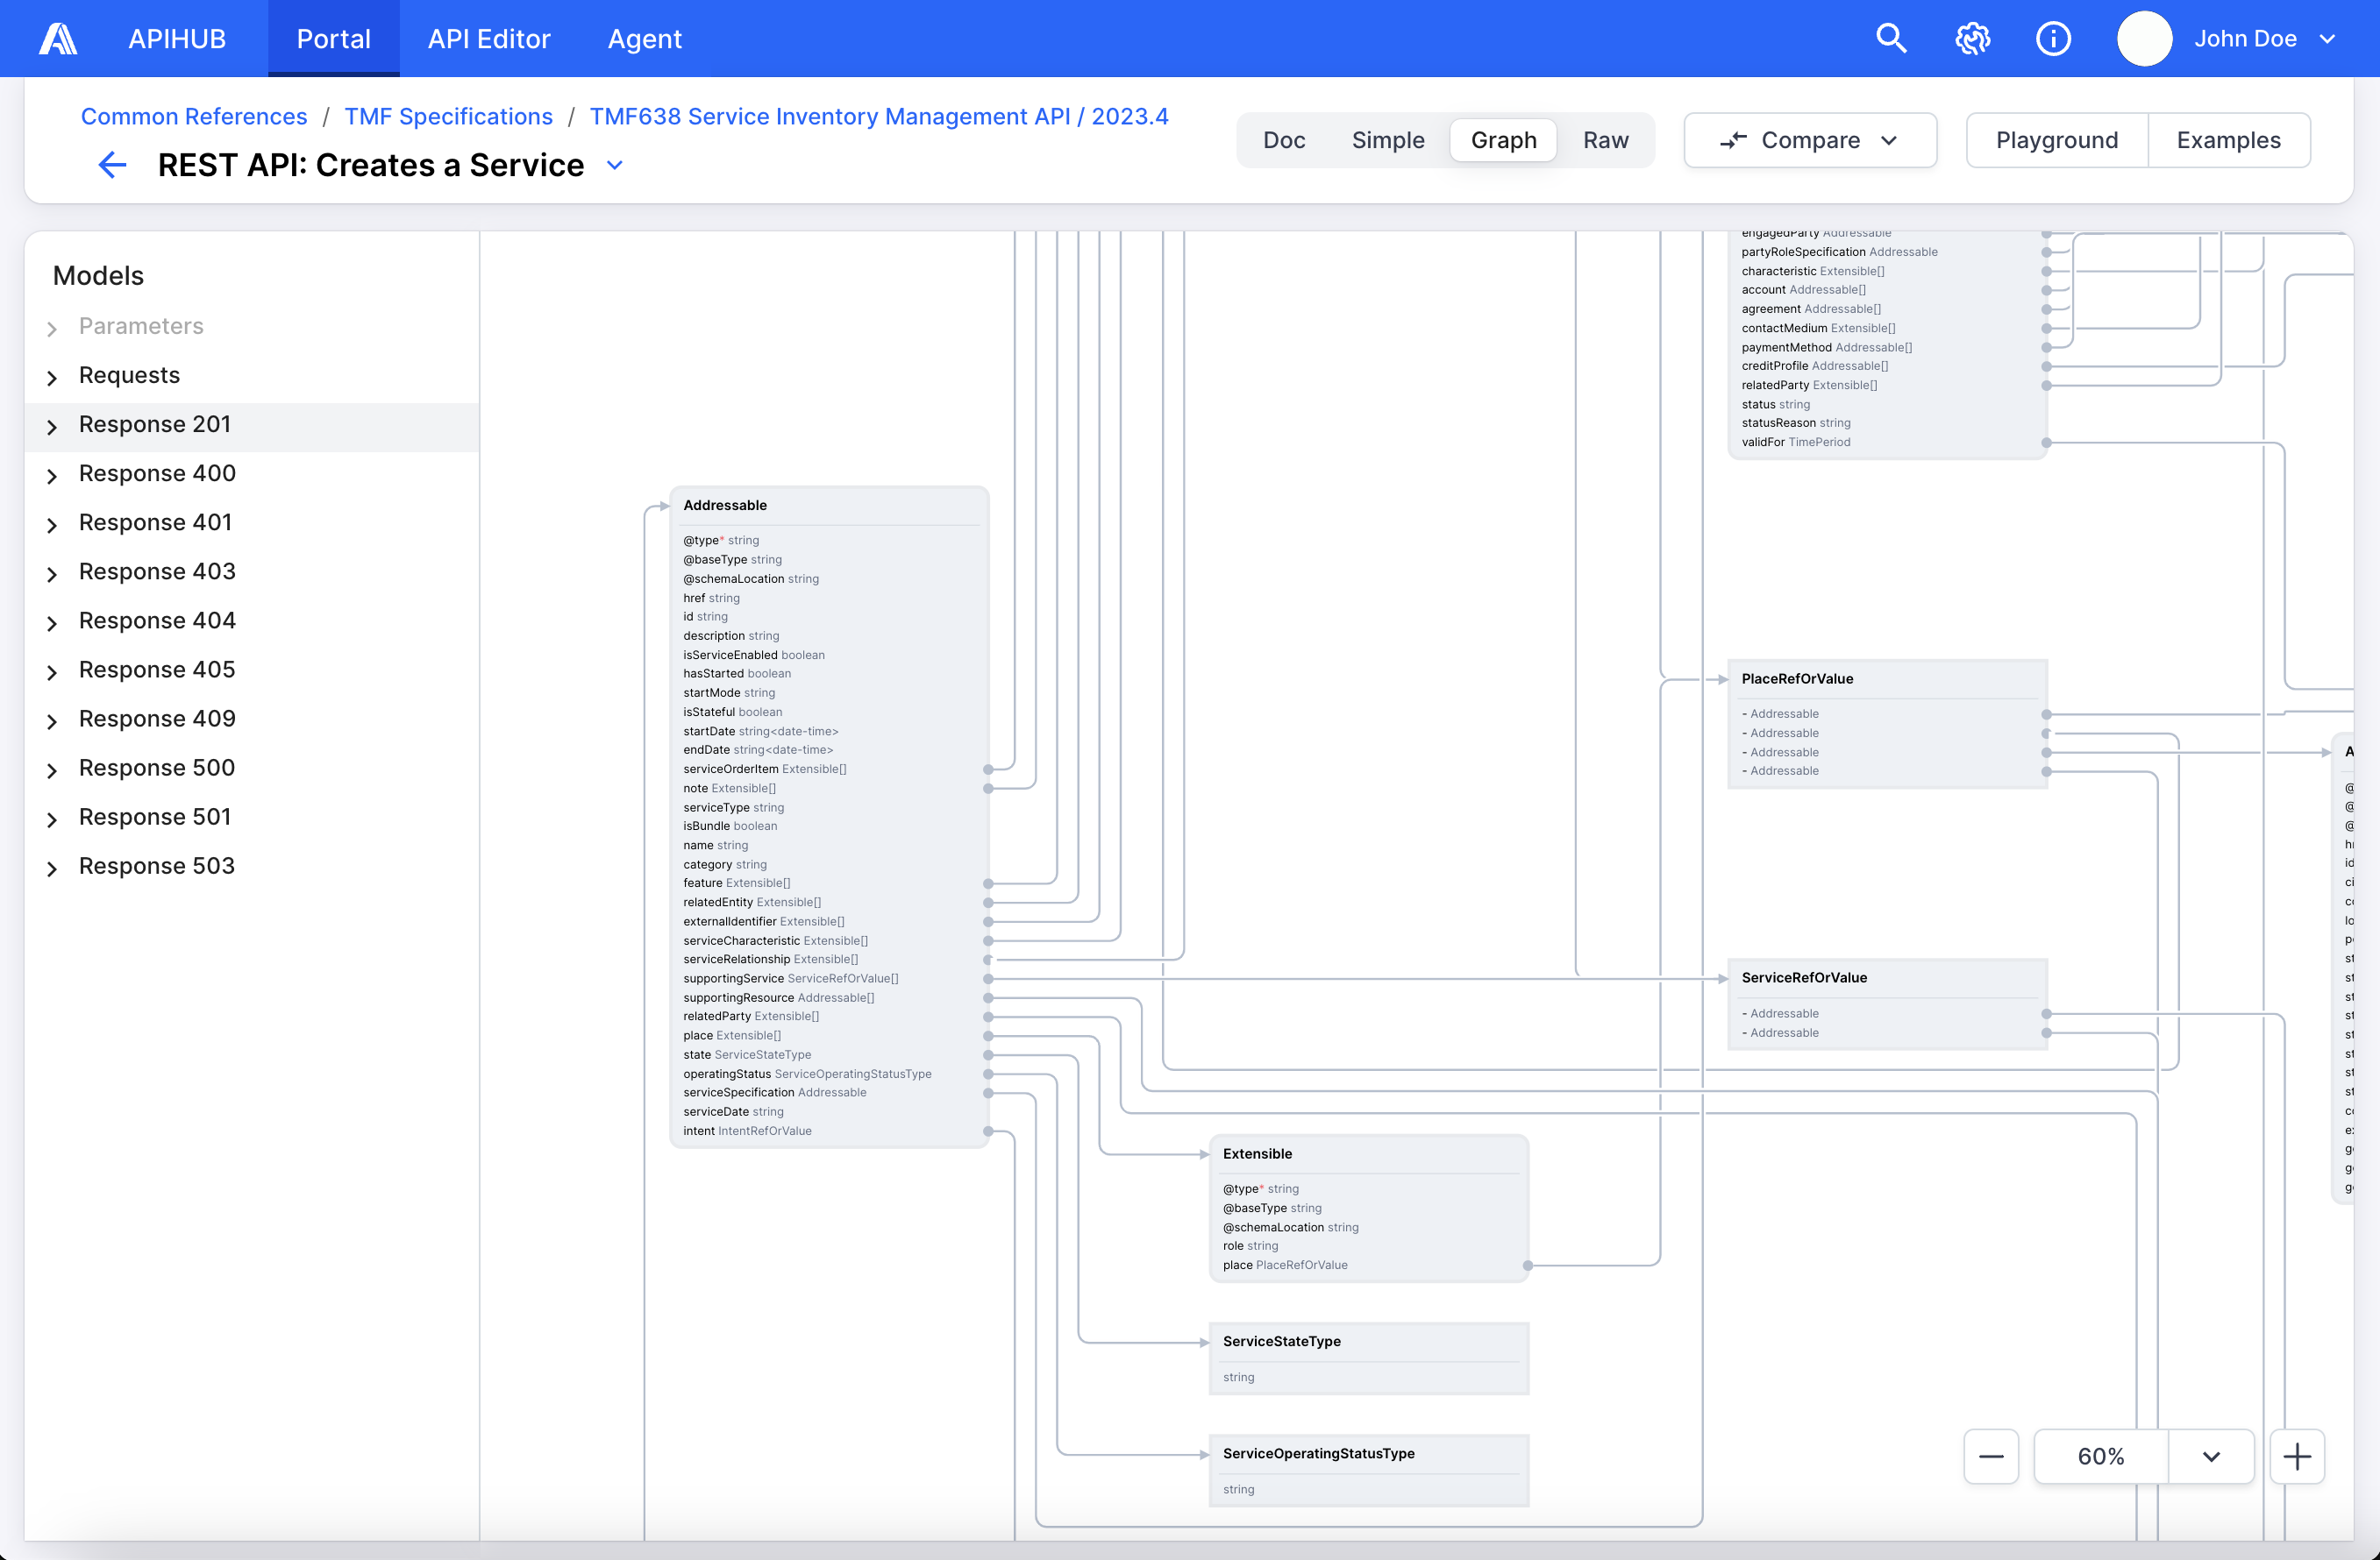The width and height of the screenshot is (2380, 1560).
Task: Switch to Raw view
Action: (x=1606, y=140)
